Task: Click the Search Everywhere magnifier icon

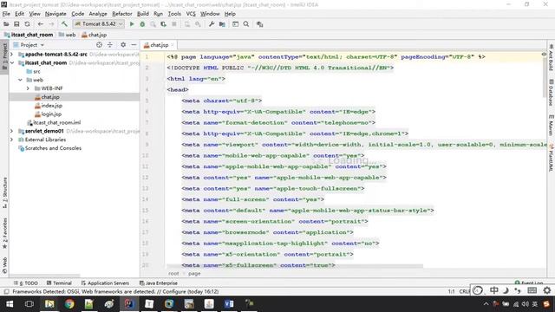Action: pyautogui.click(x=246, y=24)
